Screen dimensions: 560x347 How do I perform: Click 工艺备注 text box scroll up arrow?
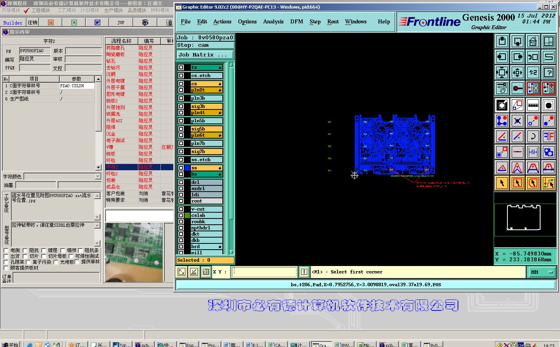coord(97,196)
